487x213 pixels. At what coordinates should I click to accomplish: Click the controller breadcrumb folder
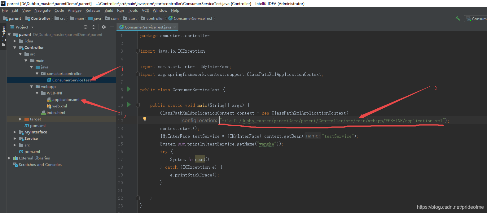[152, 19]
